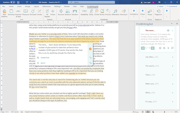Switch to Read Mode view in status bar
This screenshot has height=113, width=180.
tap(143, 112)
